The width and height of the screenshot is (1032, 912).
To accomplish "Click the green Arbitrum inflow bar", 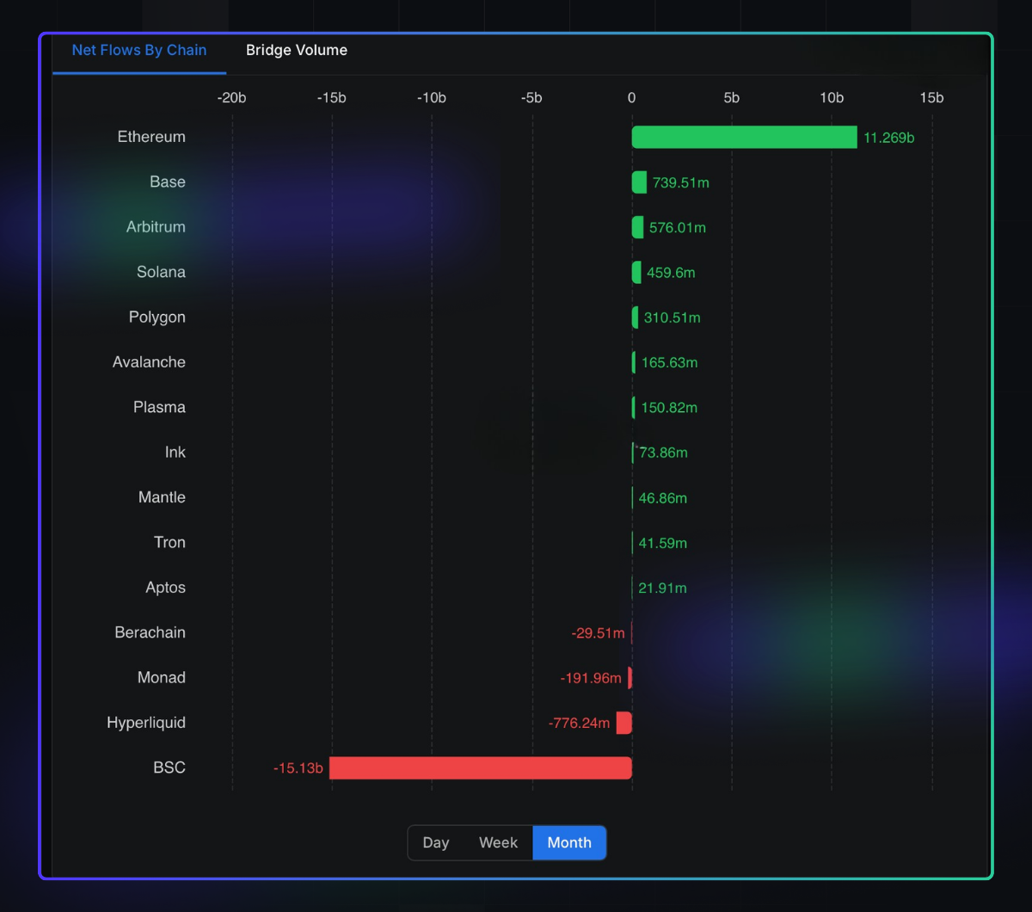I will click(x=637, y=227).
